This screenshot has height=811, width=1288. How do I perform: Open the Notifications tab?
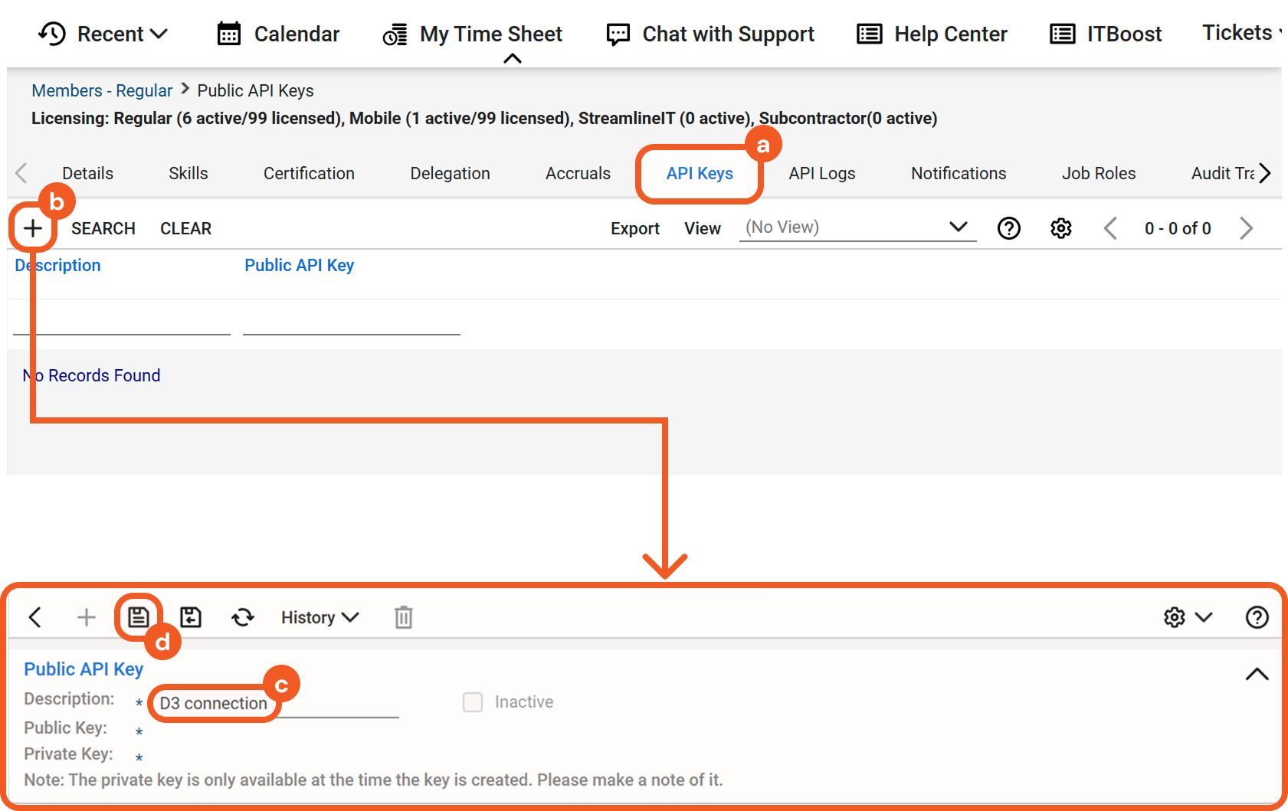point(959,174)
